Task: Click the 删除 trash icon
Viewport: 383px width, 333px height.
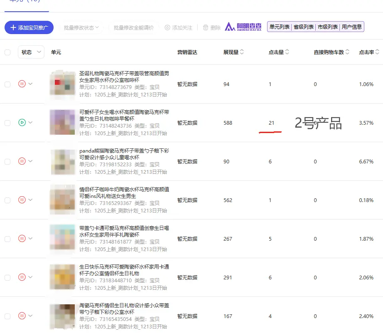Action: coord(206,28)
